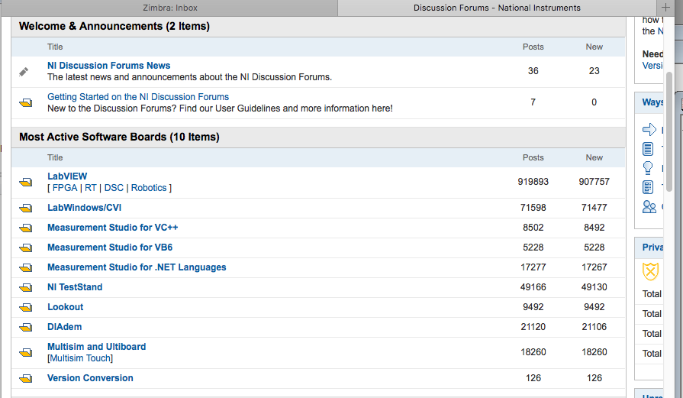Viewport: 683px width, 398px height.
Task: Open the Multisim Touch sub-board link
Action: click(80, 358)
